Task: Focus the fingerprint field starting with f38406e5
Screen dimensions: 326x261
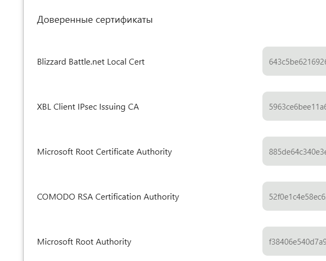Action: click(x=294, y=241)
